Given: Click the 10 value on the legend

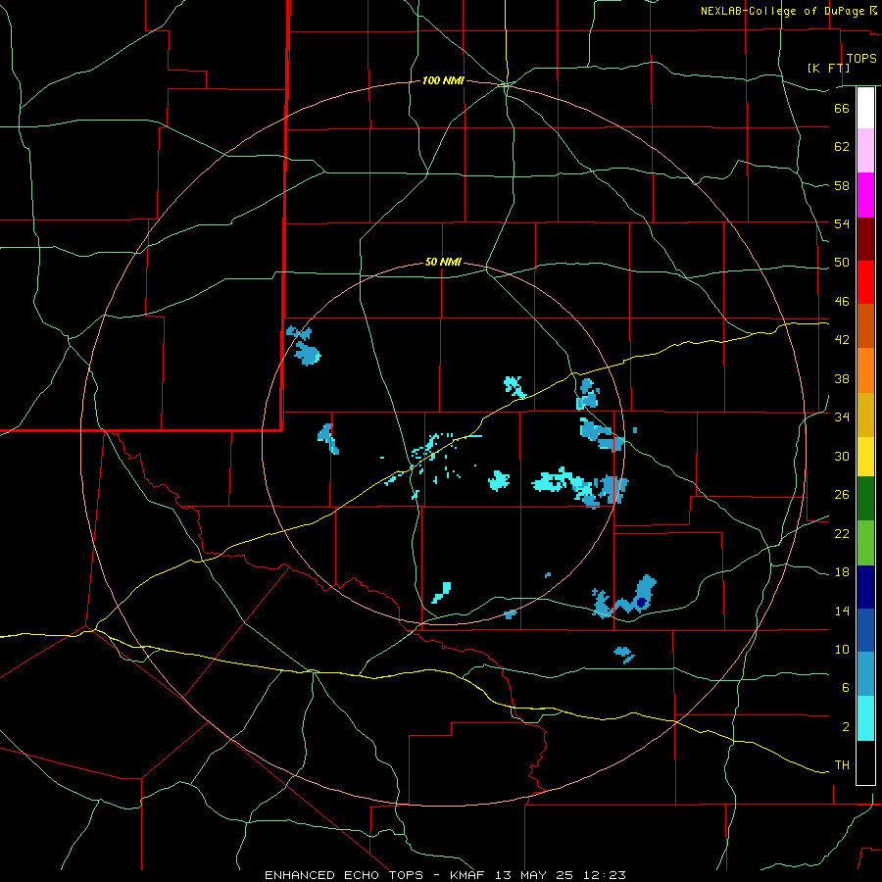Looking at the screenshot, I should coord(842,649).
